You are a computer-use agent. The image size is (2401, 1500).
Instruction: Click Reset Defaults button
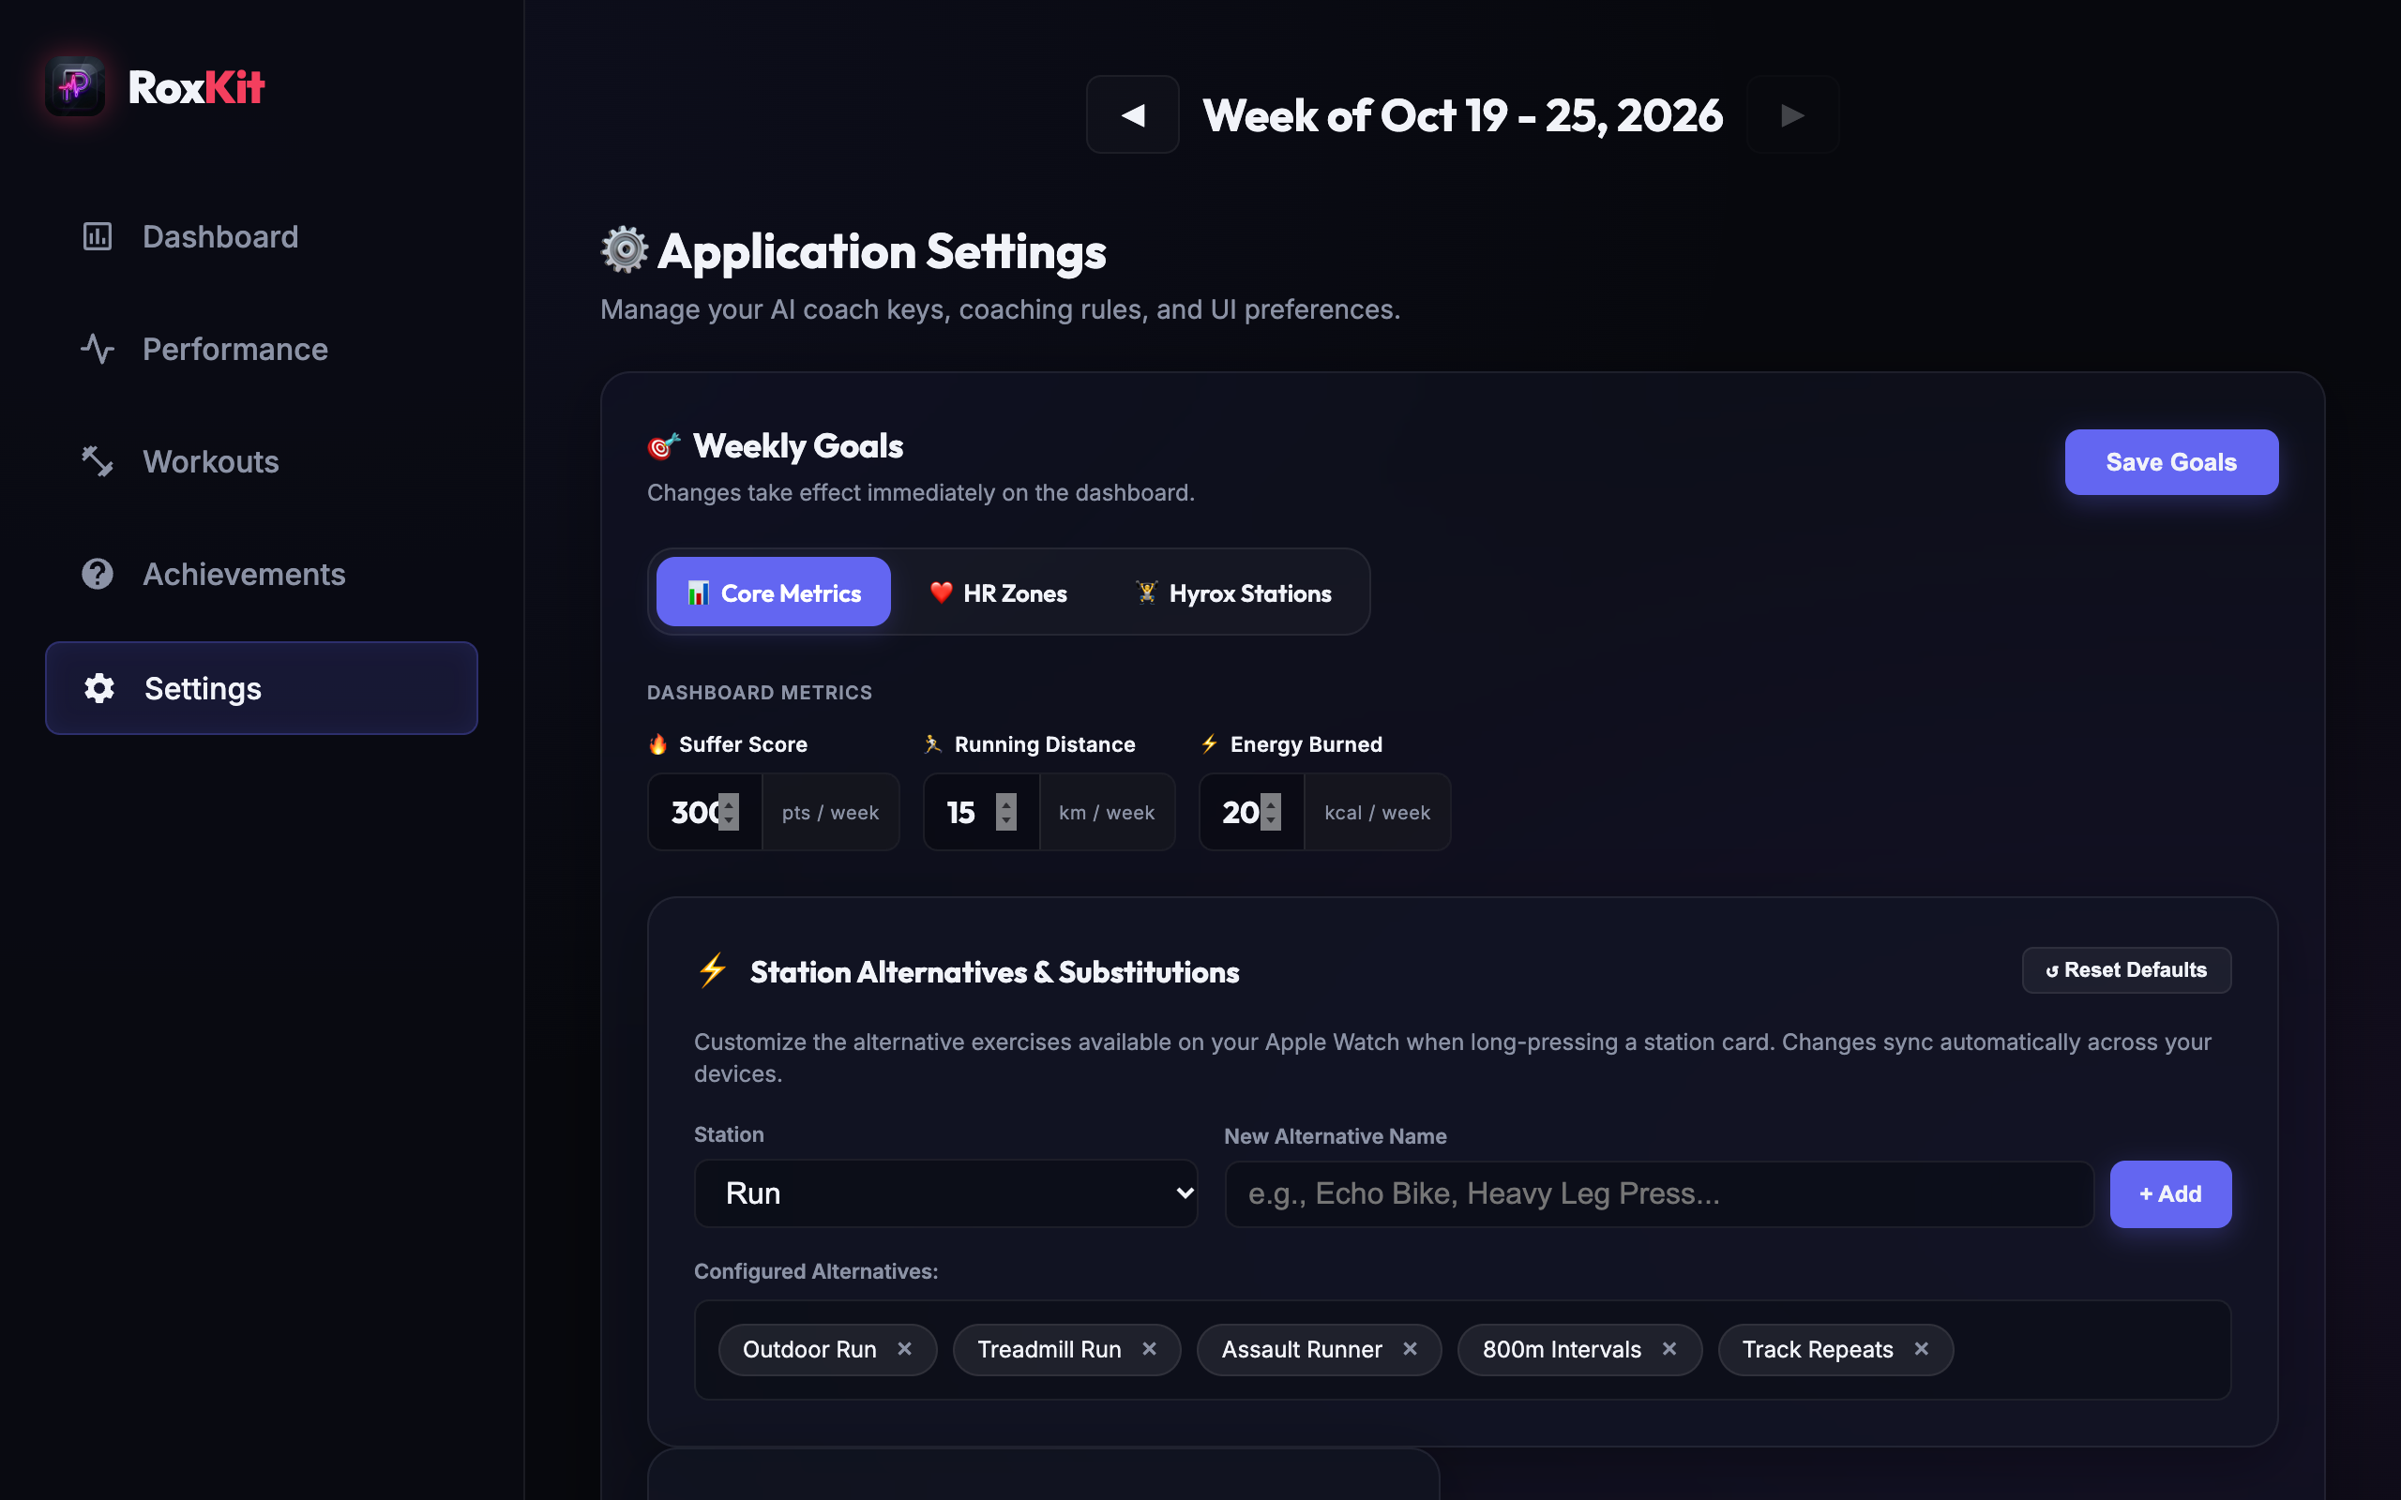tap(2126, 969)
